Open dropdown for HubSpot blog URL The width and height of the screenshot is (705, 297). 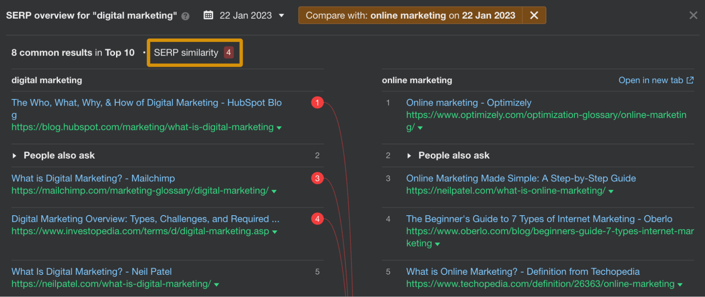(279, 128)
